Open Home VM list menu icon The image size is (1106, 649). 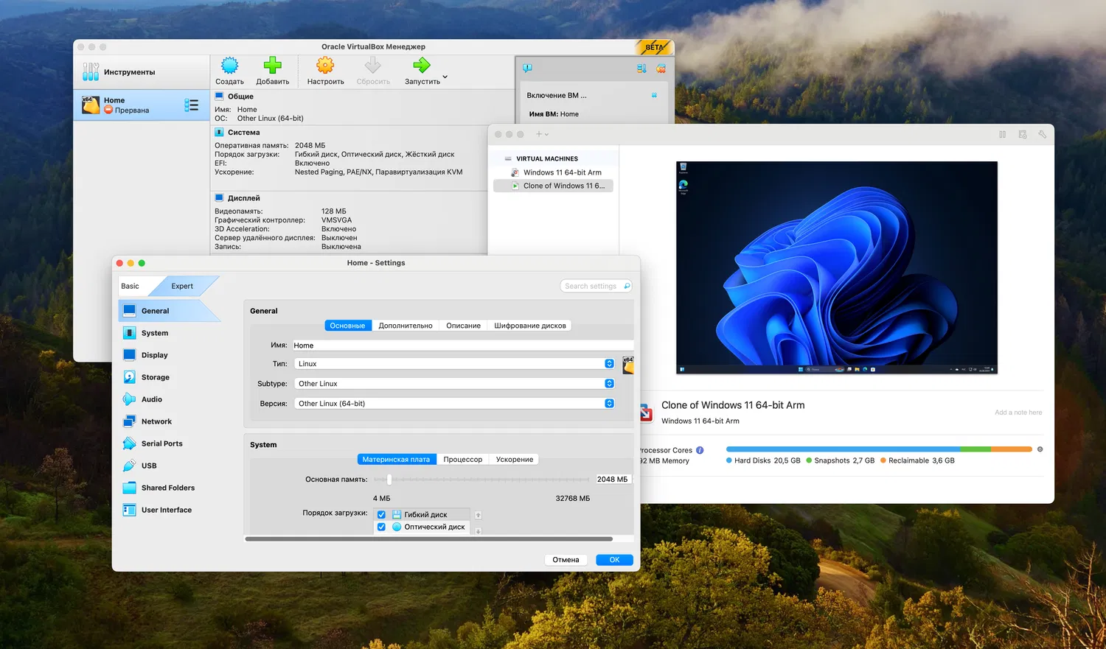[x=192, y=105]
